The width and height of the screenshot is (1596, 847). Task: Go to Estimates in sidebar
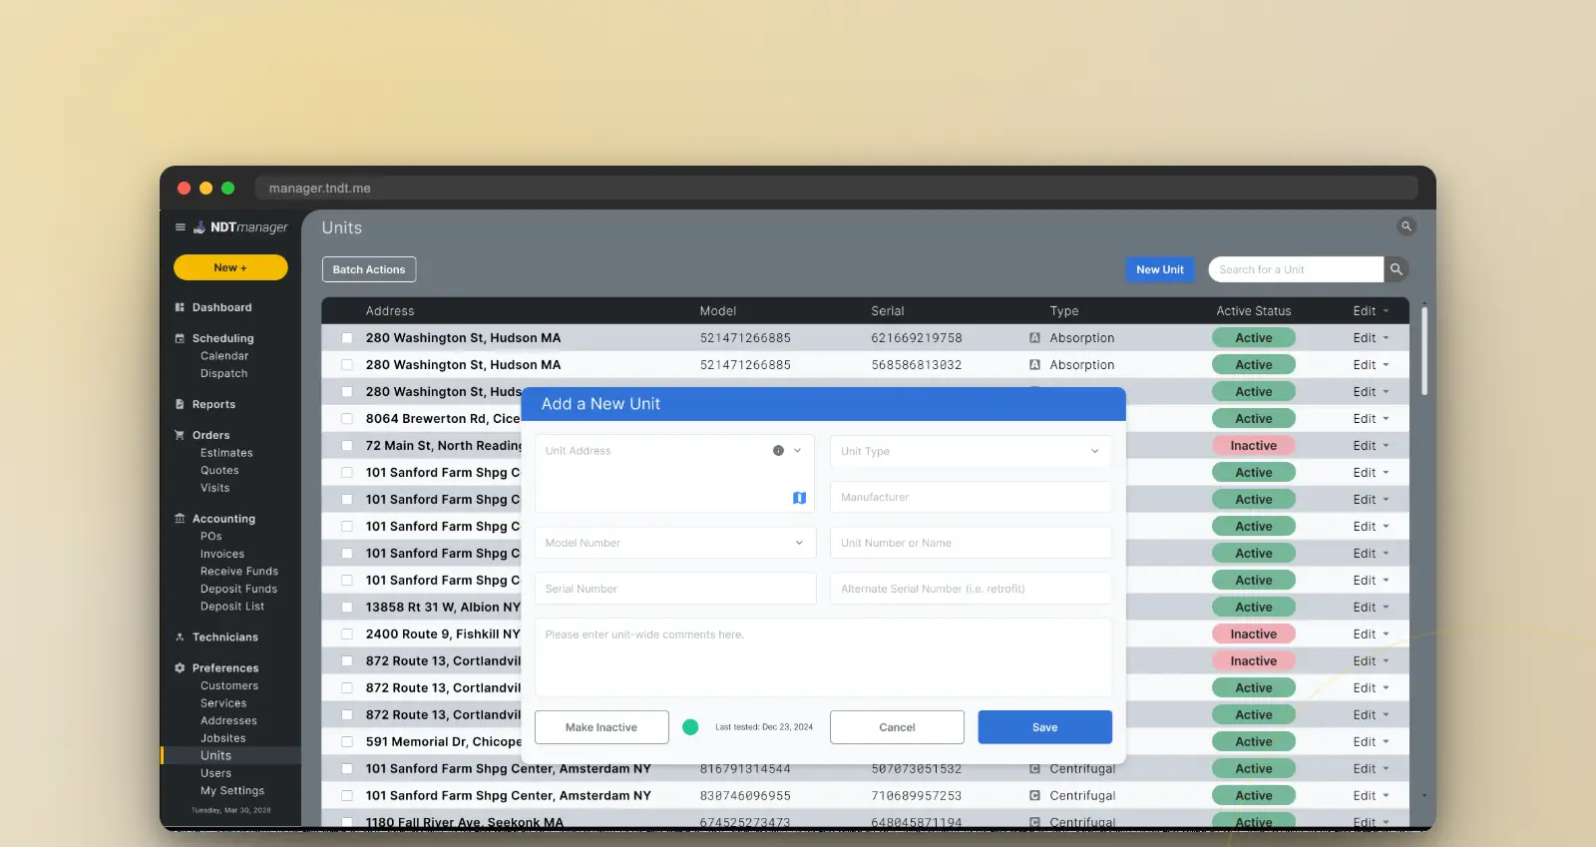coord(226,453)
